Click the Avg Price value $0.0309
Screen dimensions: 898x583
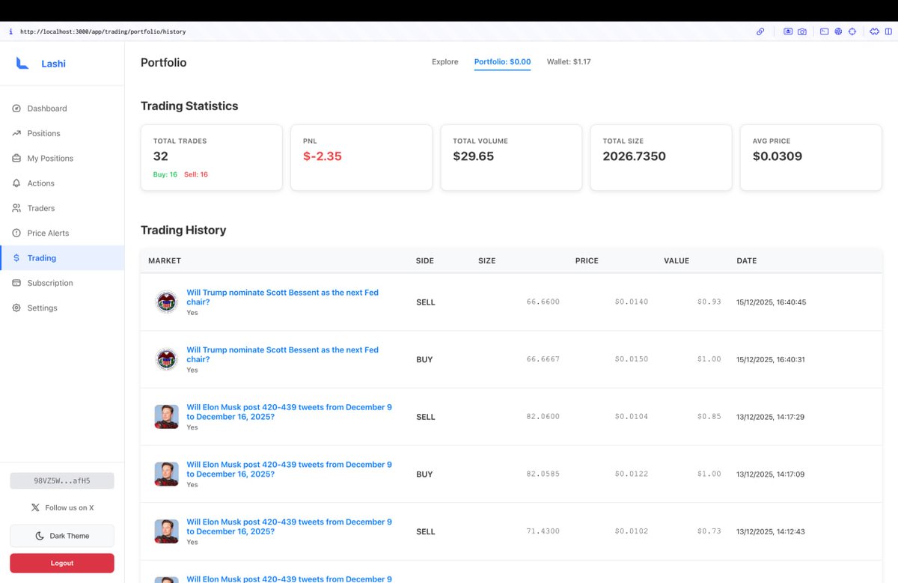coord(777,156)
